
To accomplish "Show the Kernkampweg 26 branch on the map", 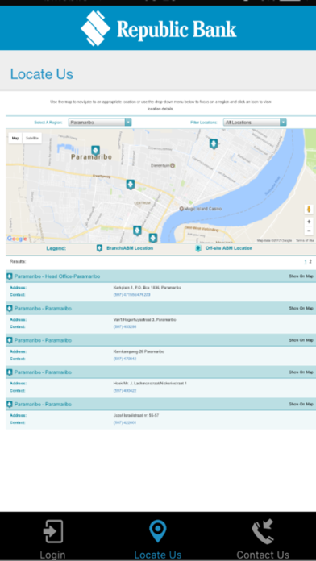I will 301,340.
